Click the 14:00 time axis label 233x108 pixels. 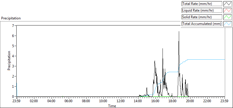138,101
